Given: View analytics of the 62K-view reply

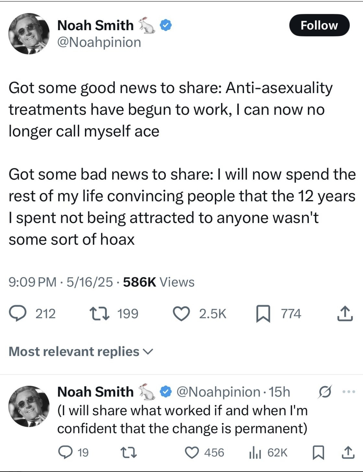Looking at the screenshot, I should [255, 452].
